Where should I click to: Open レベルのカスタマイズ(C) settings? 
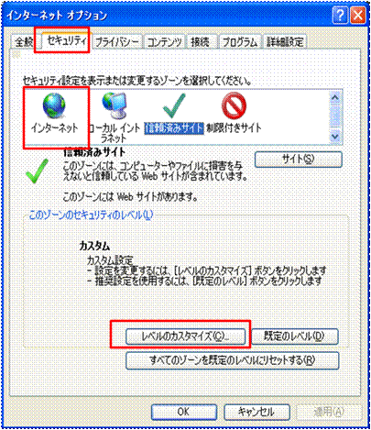click(x=185, y=336)
